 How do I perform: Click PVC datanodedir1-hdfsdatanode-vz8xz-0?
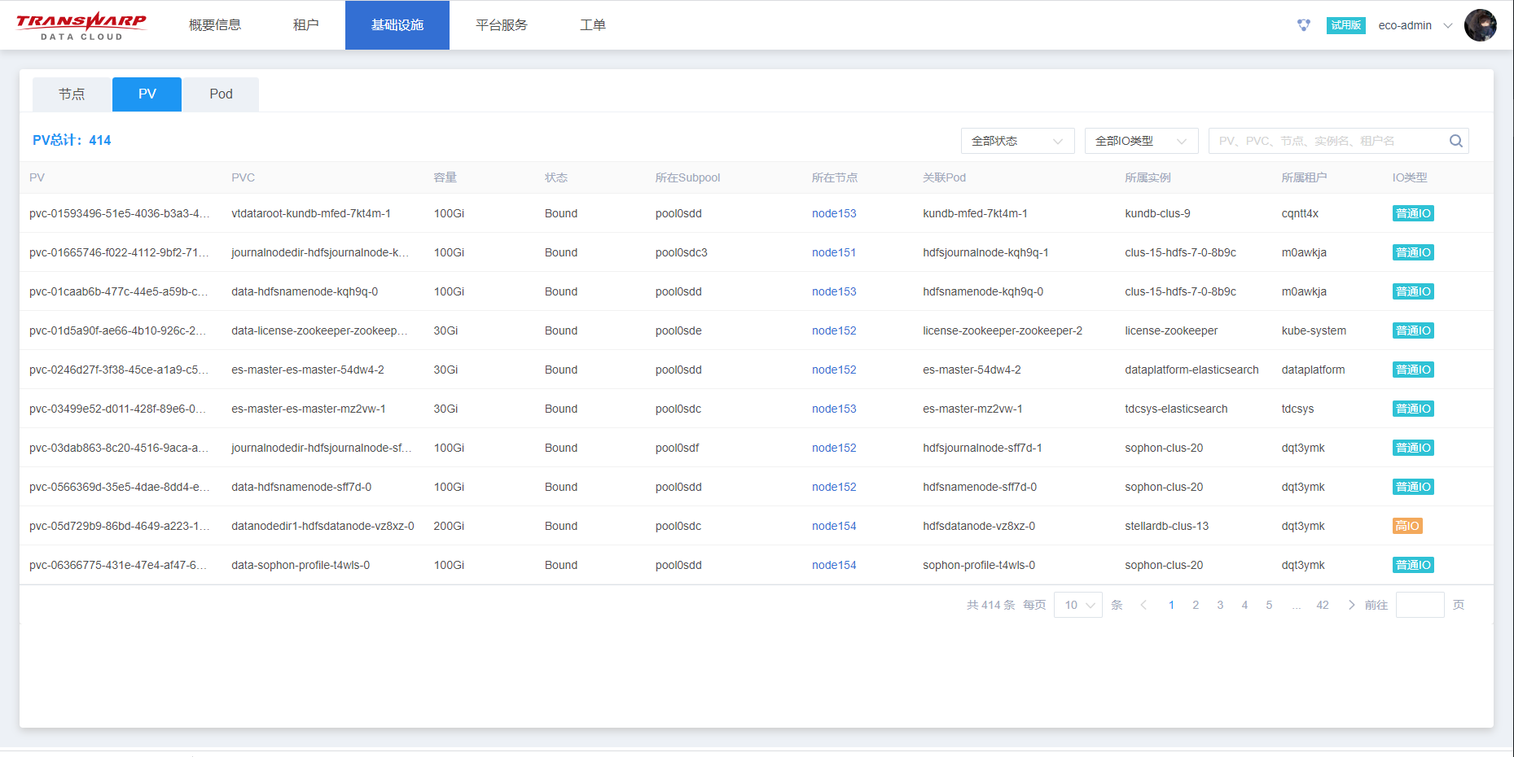click(323, 526)
